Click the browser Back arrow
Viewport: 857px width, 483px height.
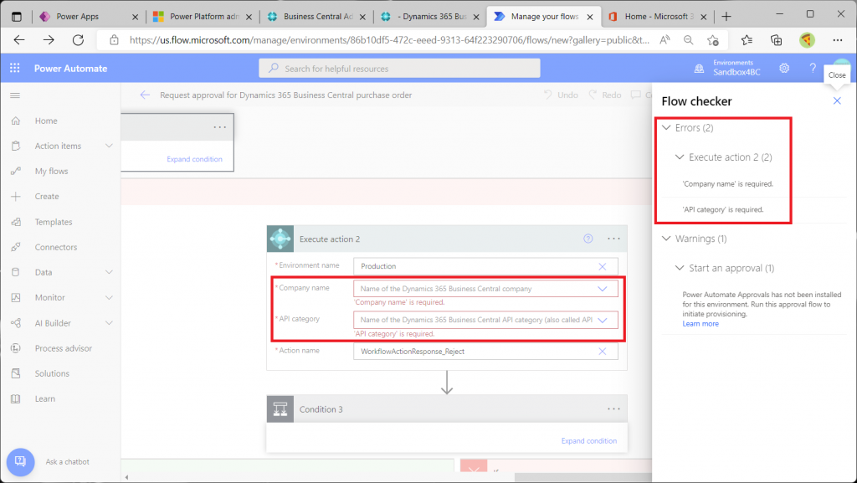(x=19, y=40)
